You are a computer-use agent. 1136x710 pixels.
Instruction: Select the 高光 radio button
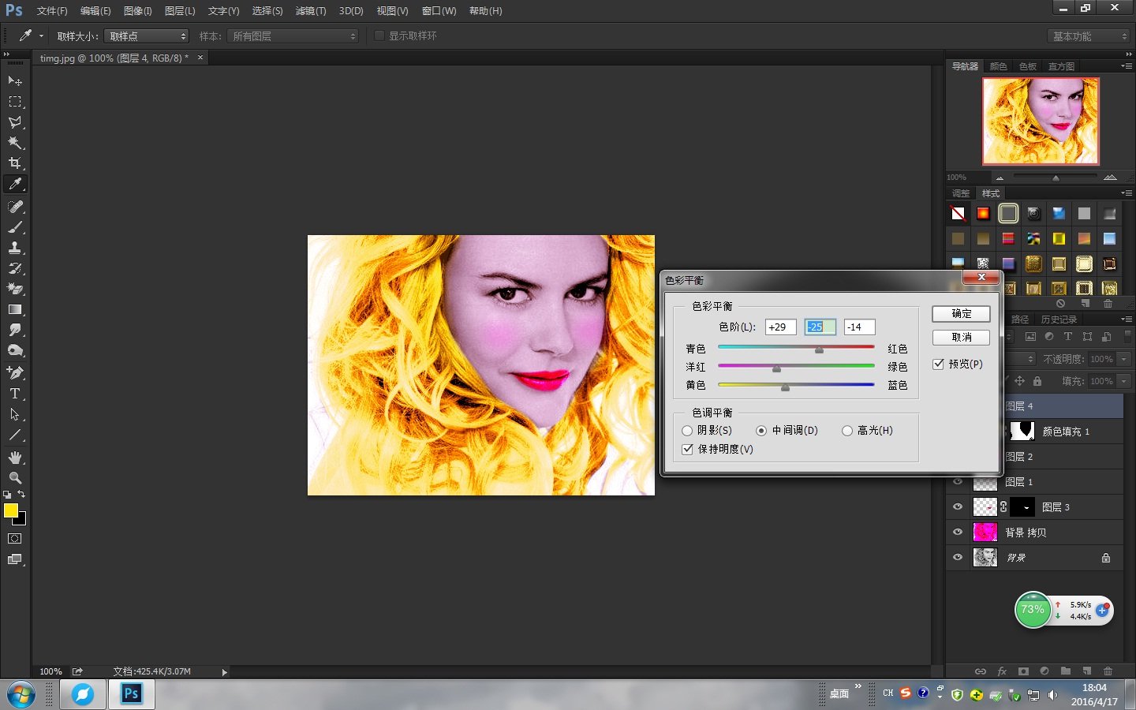pyautogui.click(x=847, y=430)
